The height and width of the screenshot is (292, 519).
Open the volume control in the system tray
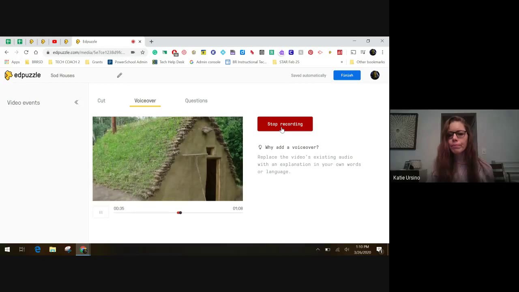[347, 249]
